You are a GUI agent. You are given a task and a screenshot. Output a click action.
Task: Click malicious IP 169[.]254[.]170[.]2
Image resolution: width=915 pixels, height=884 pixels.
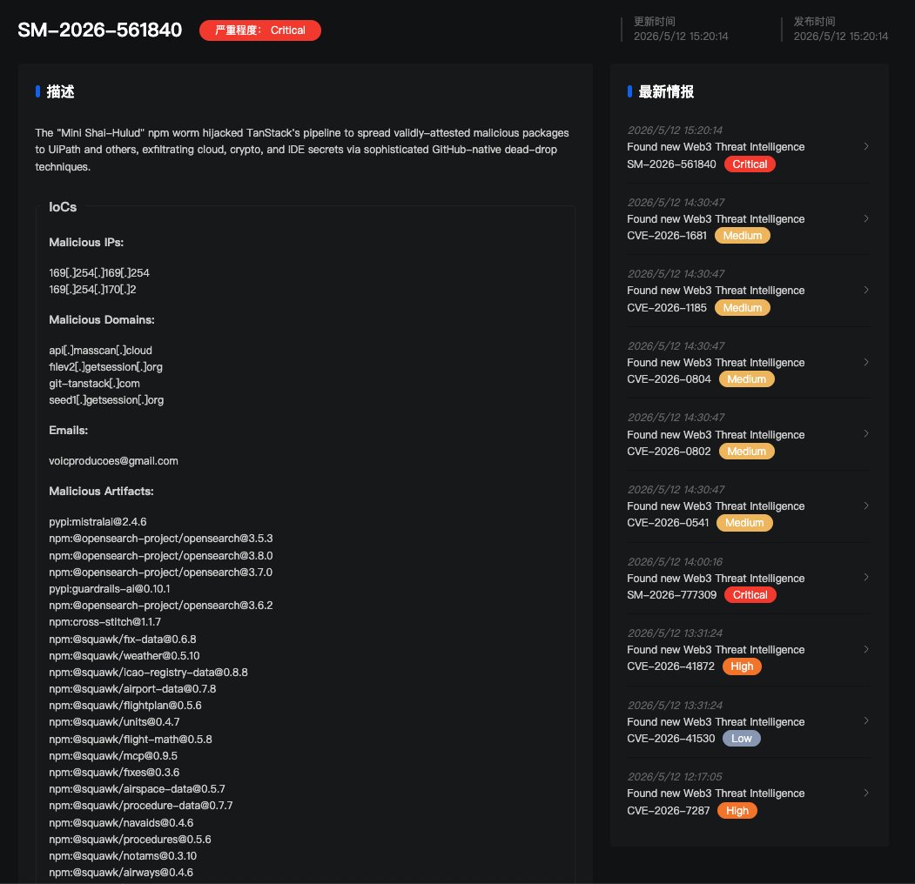click(92, 289)
